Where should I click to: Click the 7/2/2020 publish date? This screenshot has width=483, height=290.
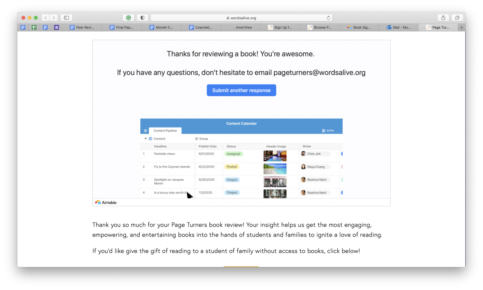click(206, 192)
